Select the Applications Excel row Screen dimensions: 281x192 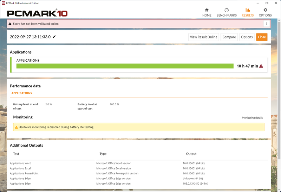(x=139, y=168)
